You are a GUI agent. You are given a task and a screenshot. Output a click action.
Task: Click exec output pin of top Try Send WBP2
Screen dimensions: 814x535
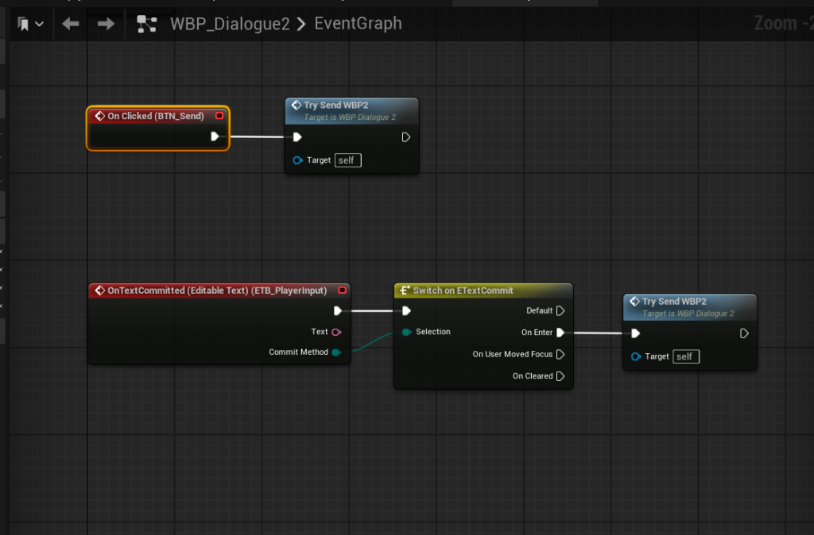[x=405, y=137]
